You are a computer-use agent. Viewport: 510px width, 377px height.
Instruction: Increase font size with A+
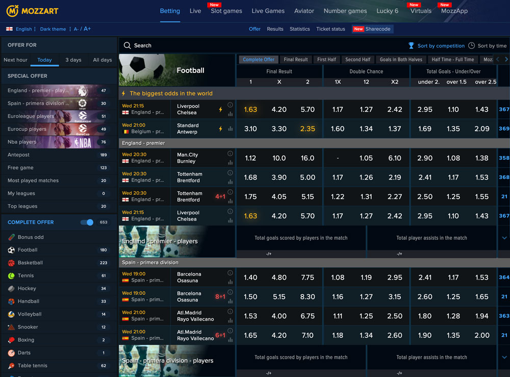click(x=87, y=29)
